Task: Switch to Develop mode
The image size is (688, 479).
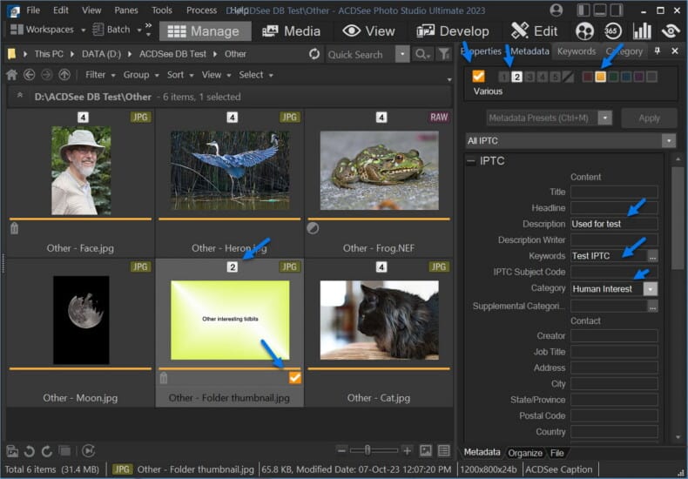Action: (x=453, y=30)
